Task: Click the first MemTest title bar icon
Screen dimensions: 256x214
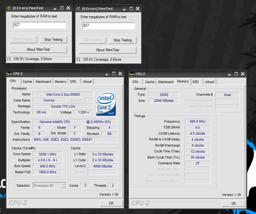Action: 9,8
